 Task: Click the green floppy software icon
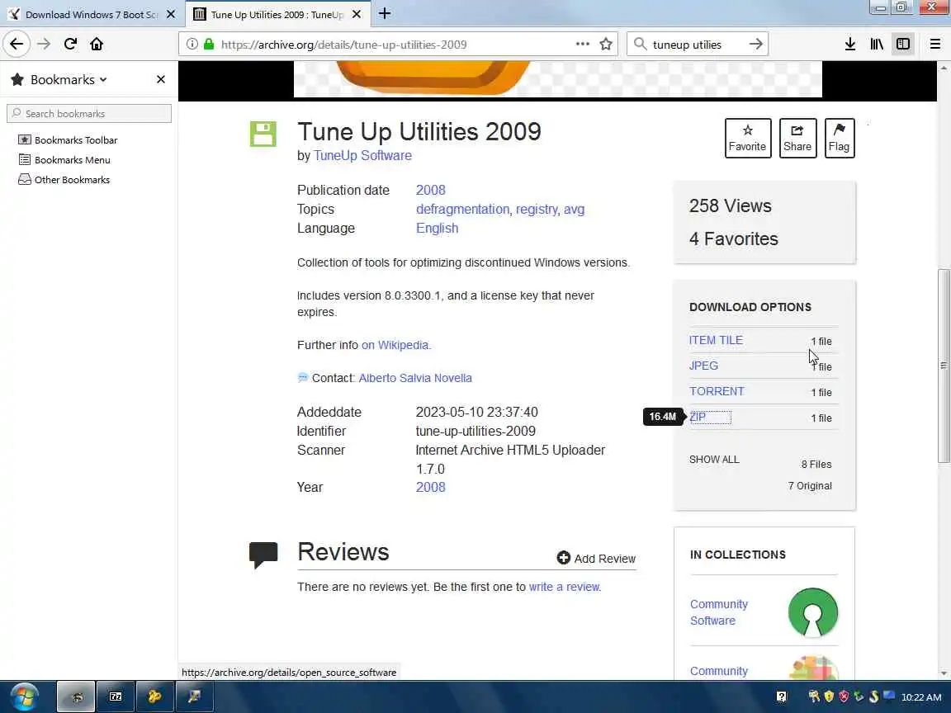263,134
